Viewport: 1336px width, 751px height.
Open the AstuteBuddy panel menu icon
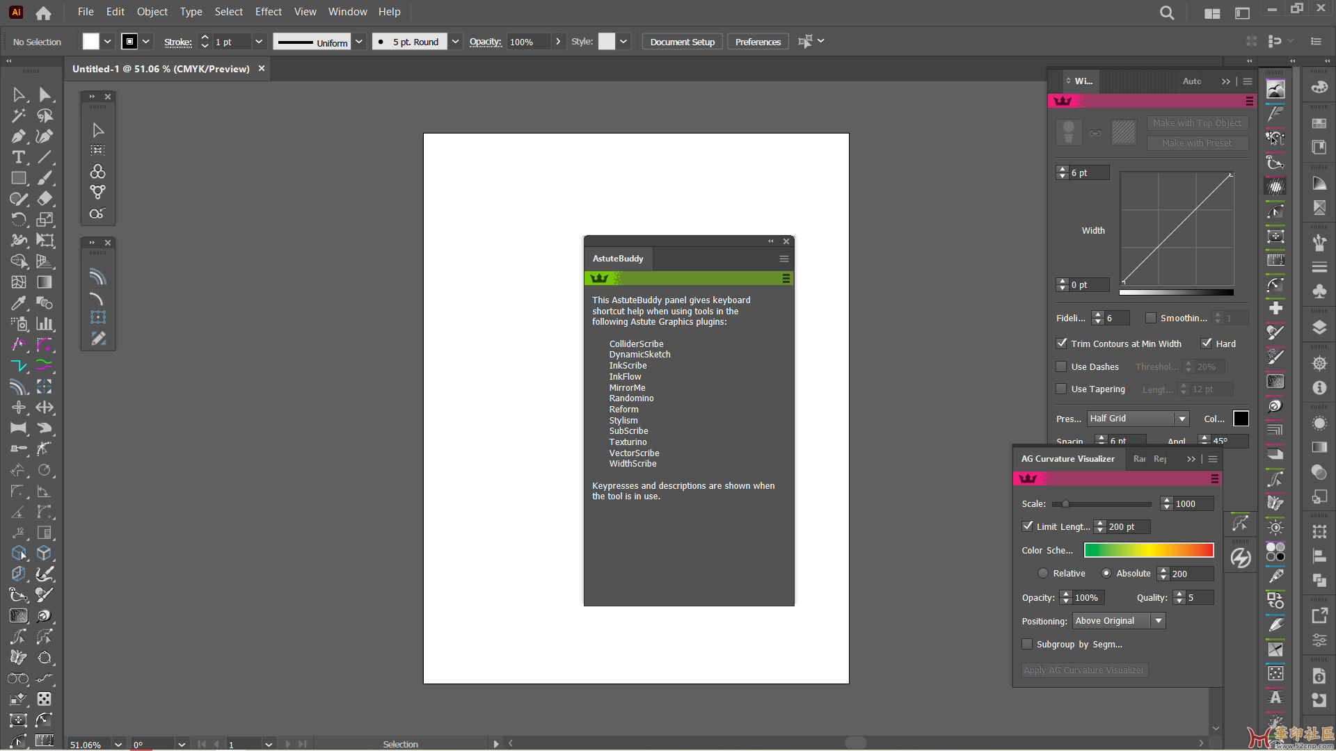click(x=784, y=259)
